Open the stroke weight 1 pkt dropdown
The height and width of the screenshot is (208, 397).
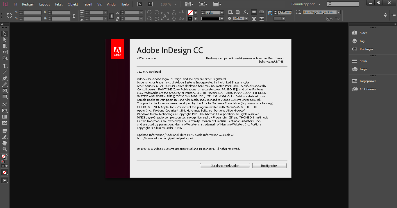pos(222,12)
